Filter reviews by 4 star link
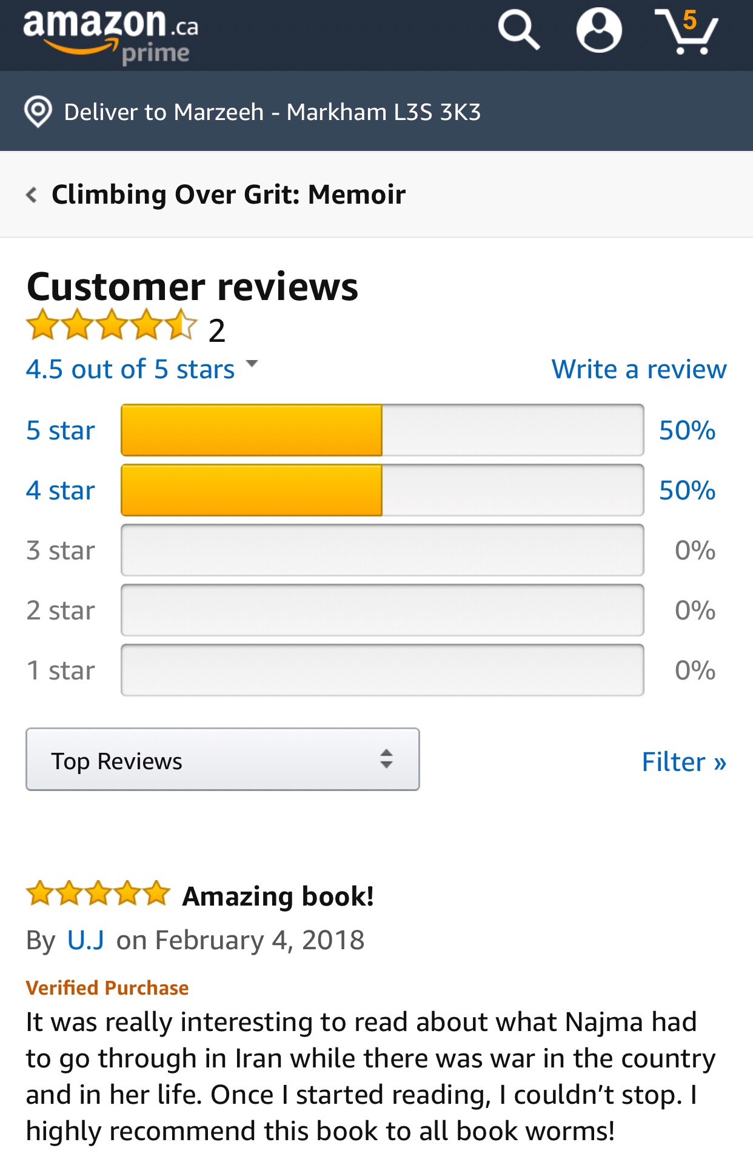The height and width of the screenshot is (1165, 753). pyautogui.click(x=61, y=490)
